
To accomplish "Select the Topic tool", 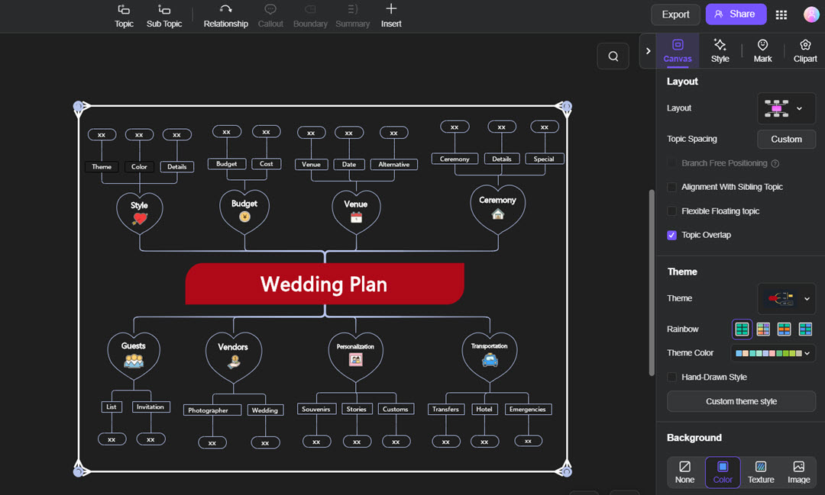I will click(x=123, y=15).
